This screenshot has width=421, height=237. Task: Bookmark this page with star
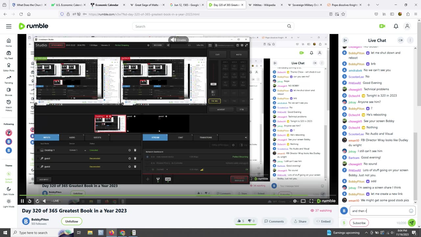[x=343, y=14]
